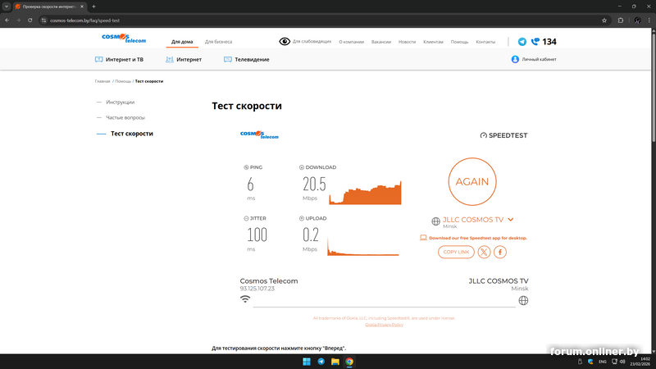Open Клиентам page
656x369 pixels.
(x=433, y=42)
